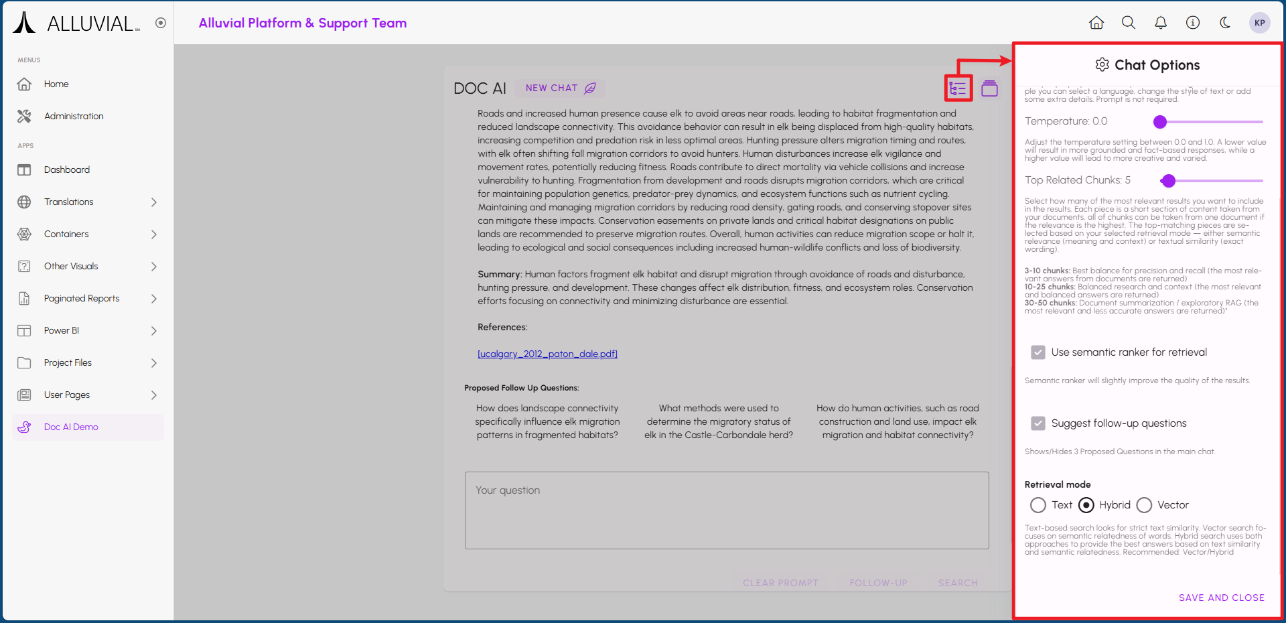Image resolution: width=1286 pixels, height=623 pixels.
Task: Click into the Your question field
Action: [x=727, y=510]
